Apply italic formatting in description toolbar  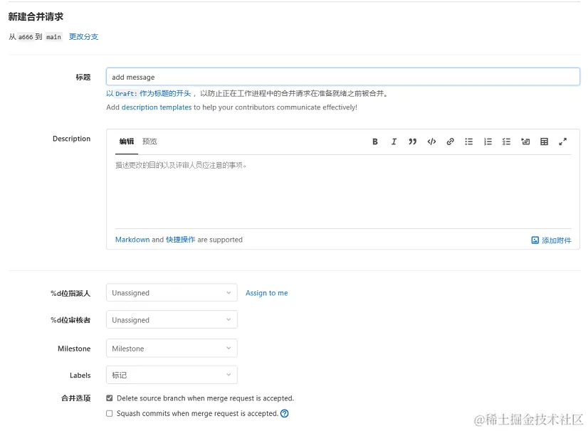[x=394, y=142]
